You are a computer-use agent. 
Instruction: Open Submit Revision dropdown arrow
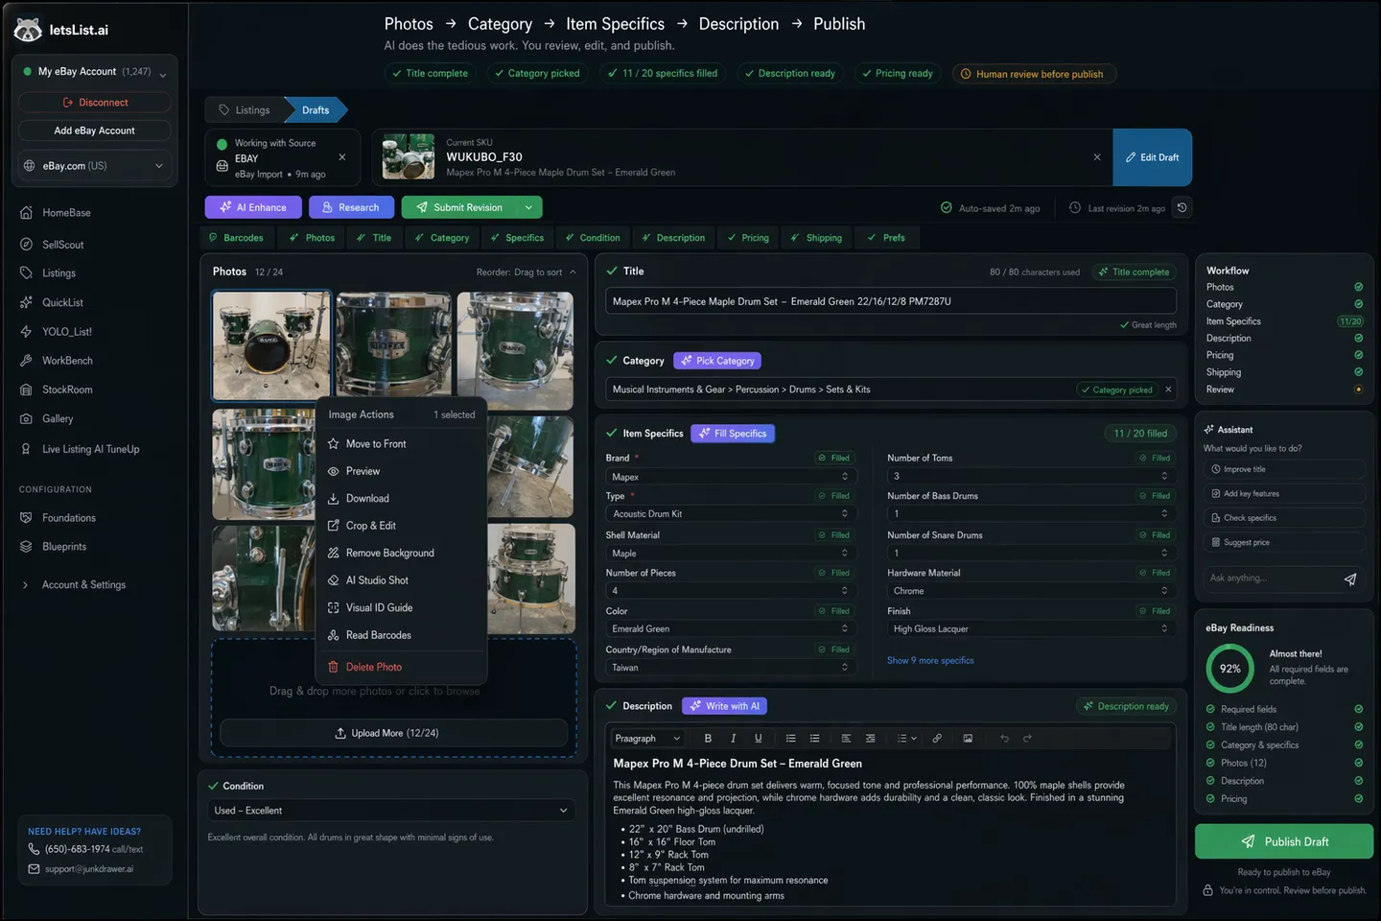(528, 207)
